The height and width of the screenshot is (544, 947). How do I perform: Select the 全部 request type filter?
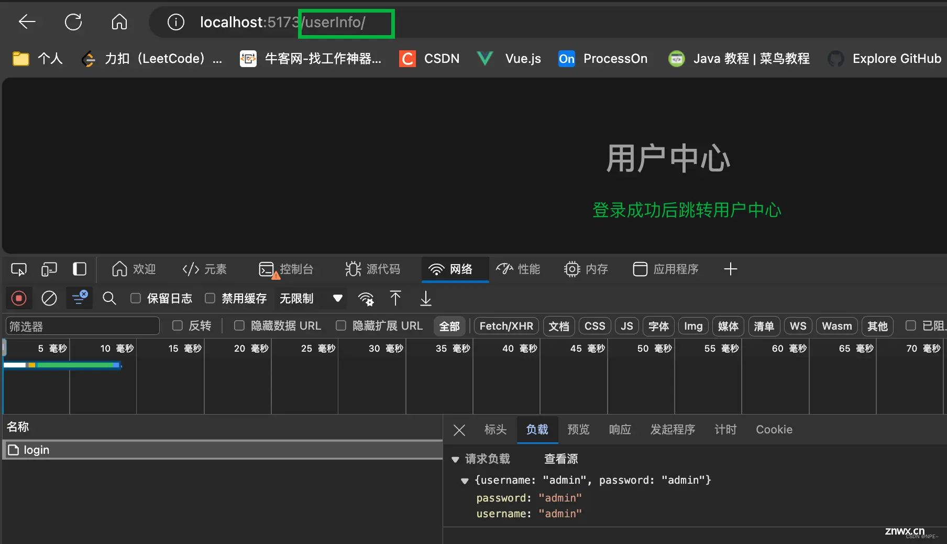coord(449,326)
